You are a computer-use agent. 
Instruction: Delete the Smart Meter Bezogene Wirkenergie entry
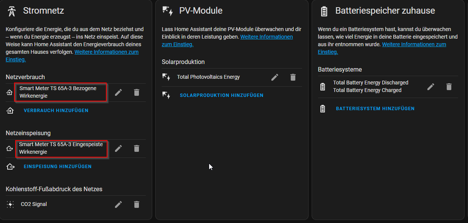point(137,92)
